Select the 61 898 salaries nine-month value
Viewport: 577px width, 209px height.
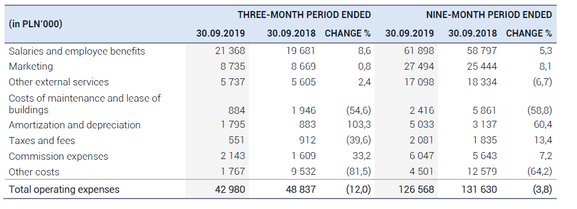pos(419,51)
